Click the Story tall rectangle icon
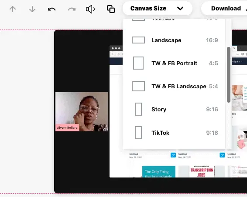247x197 pixels. click(138, 109)
